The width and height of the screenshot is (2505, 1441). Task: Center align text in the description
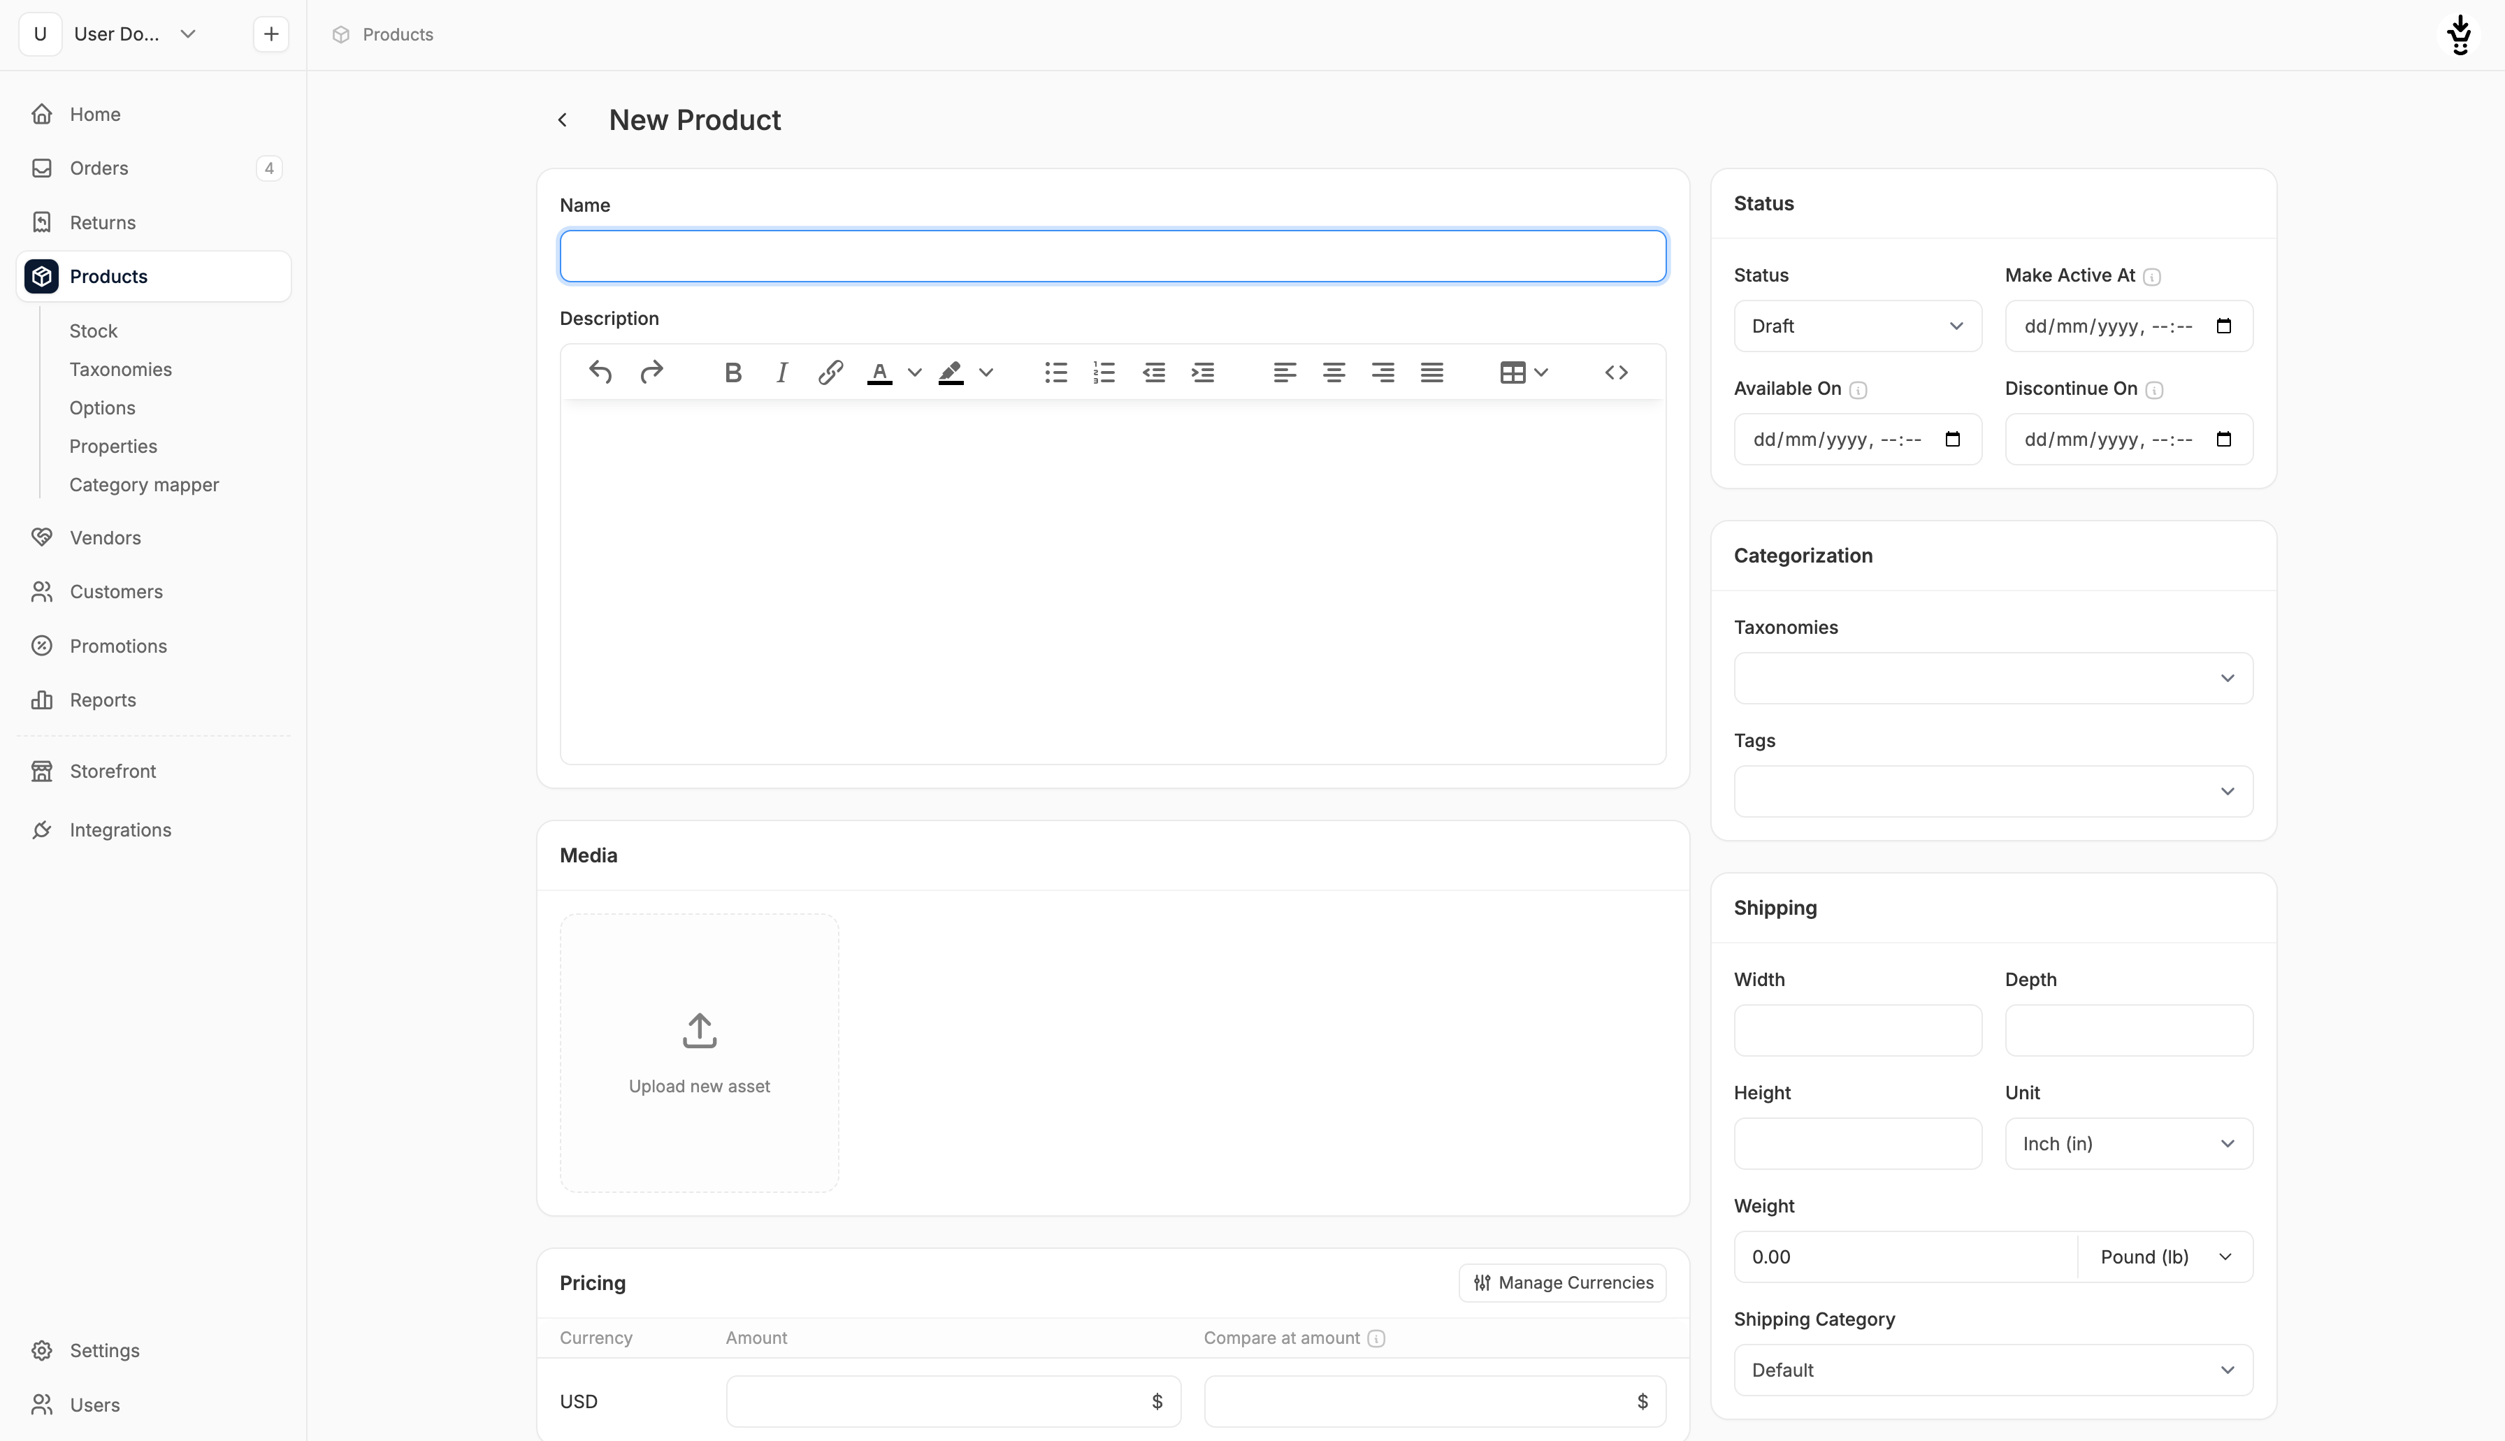pos(1333,373)
